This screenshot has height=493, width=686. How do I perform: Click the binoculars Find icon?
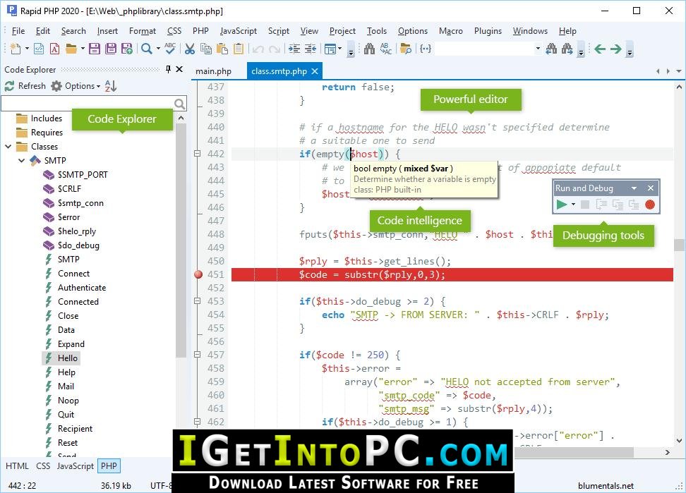369,49
